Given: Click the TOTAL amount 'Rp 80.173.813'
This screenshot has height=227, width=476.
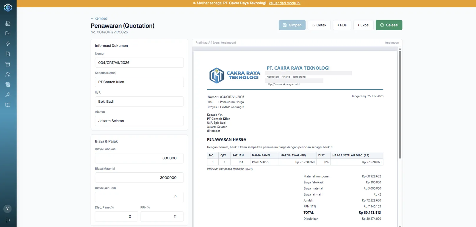Looking at the screenshot, I should click(x=370, y=213).
